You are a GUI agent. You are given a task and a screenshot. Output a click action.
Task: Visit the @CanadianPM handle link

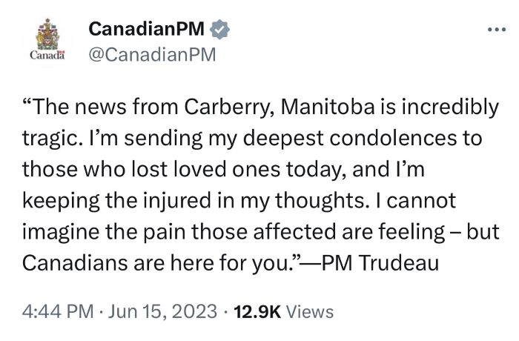pos(152,55)
